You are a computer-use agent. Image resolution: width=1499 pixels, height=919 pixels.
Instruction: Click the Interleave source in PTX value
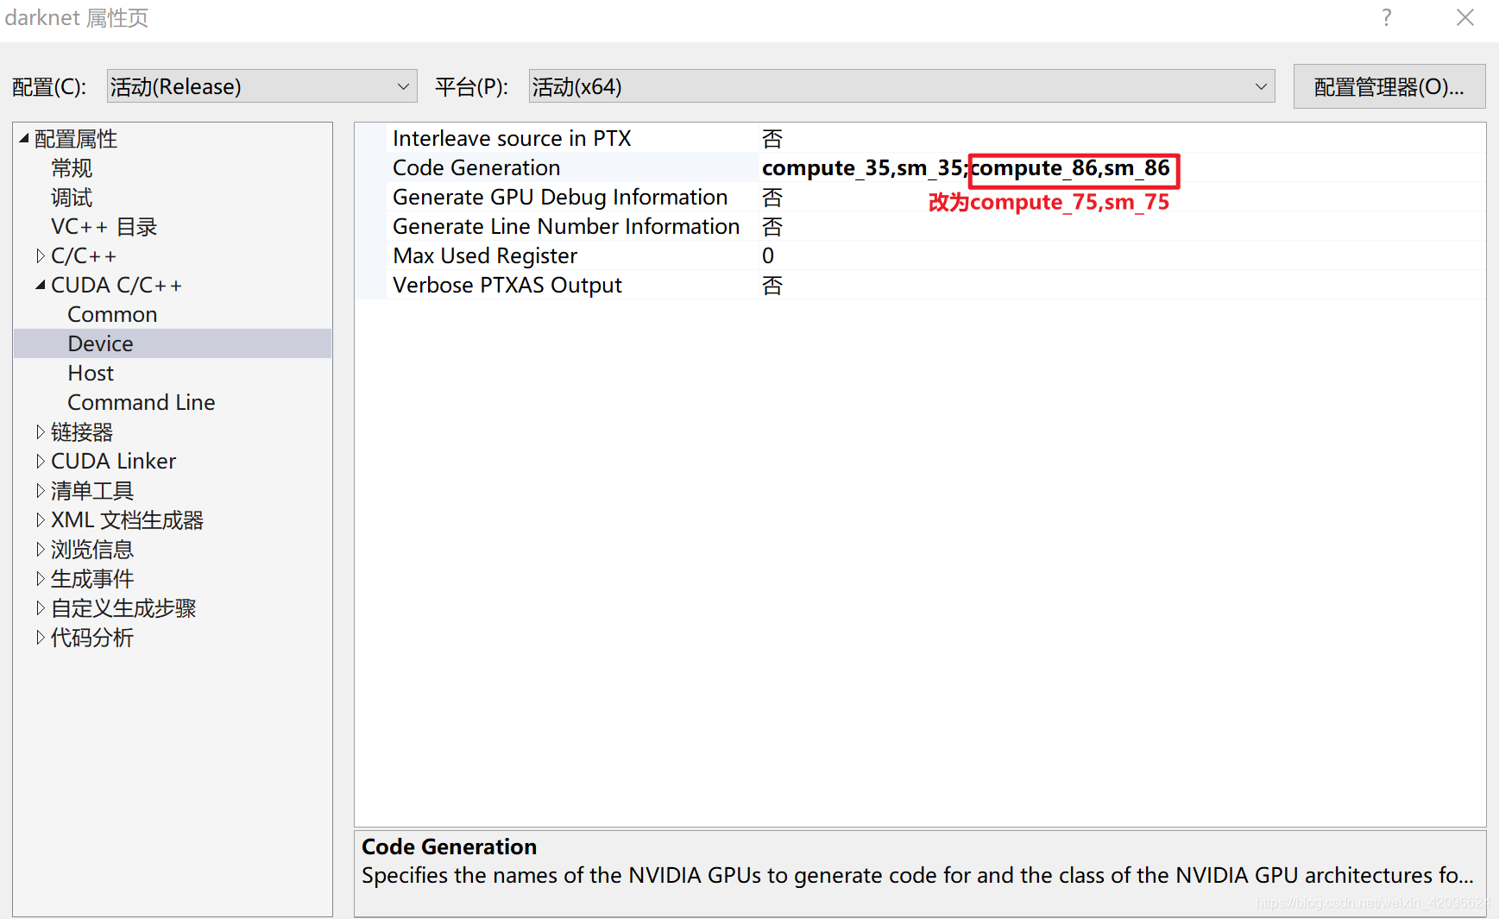pyautogui.click(x=772, y=138)
